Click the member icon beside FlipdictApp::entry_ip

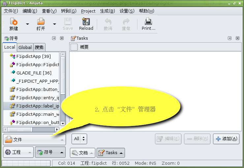13,98
